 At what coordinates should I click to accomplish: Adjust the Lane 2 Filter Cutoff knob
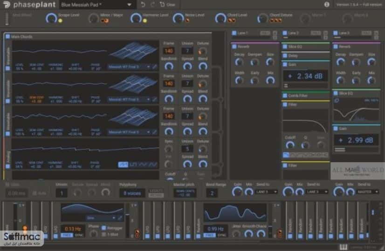pyautogui.click(x=290, y=145)
